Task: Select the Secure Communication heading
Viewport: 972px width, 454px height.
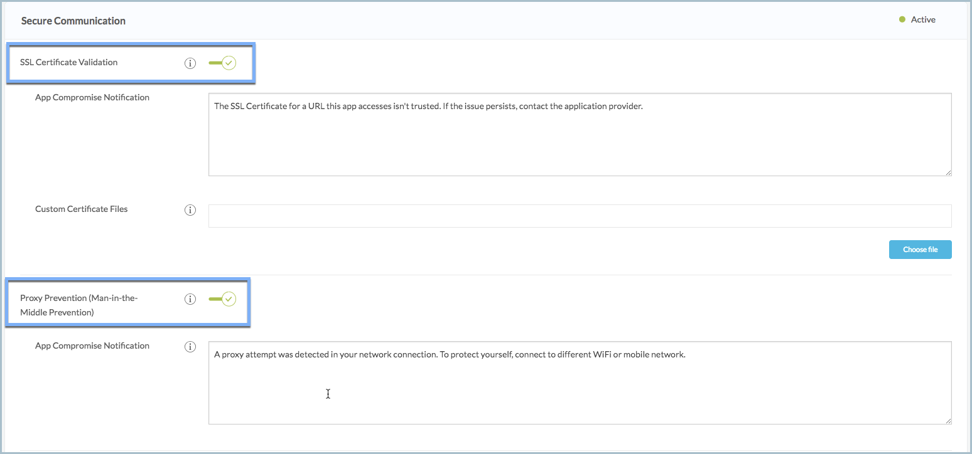Action: click(73, 21)
